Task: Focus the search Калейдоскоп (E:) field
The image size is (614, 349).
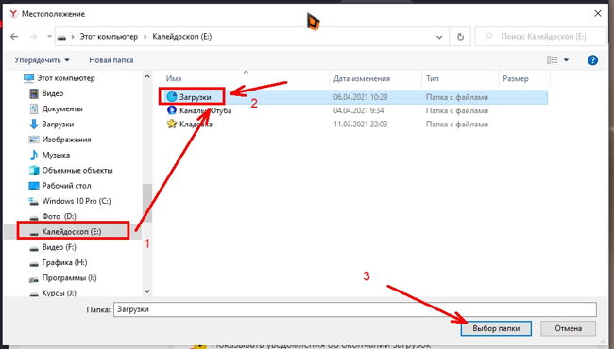Action: [x=540, y=37]
